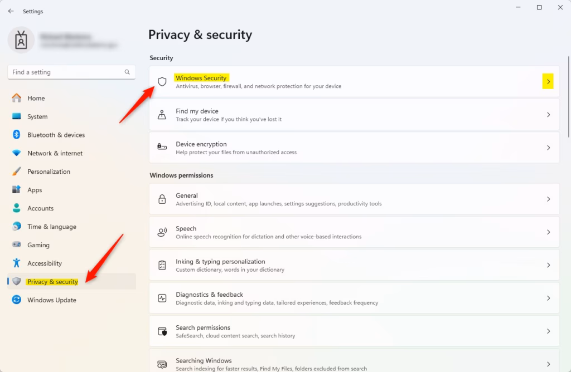Click 'Antivirus, browser, firewall' description text
Screen dimensions: 571x372
pyautogui.click(x=259, y=86)
